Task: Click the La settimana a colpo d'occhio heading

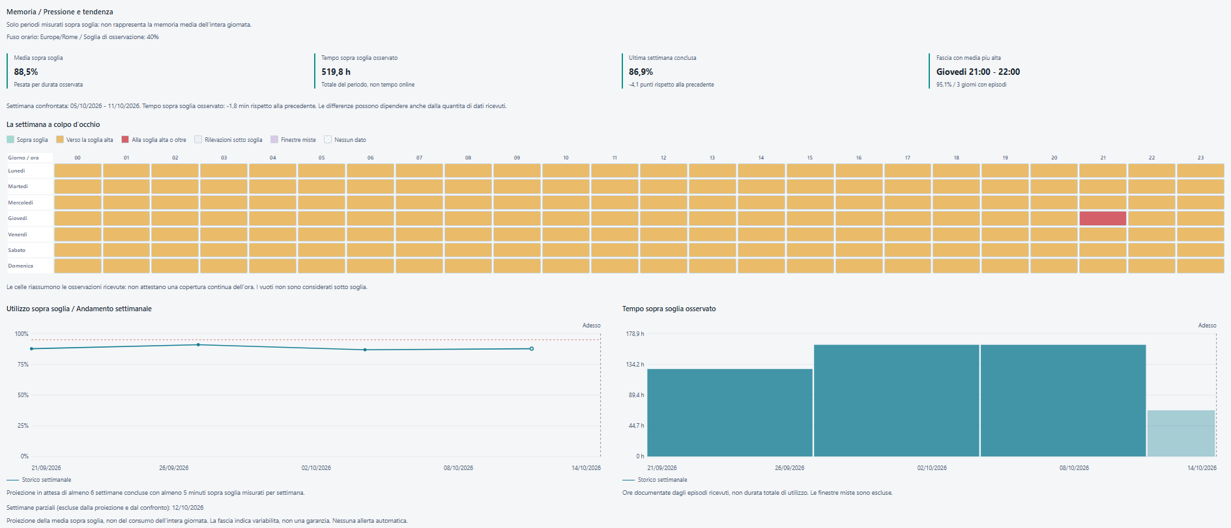Action: (53, 124)
